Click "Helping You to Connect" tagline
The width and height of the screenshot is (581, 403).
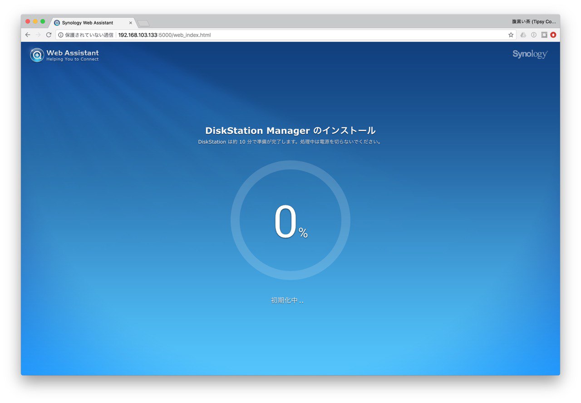click(73, 59)
